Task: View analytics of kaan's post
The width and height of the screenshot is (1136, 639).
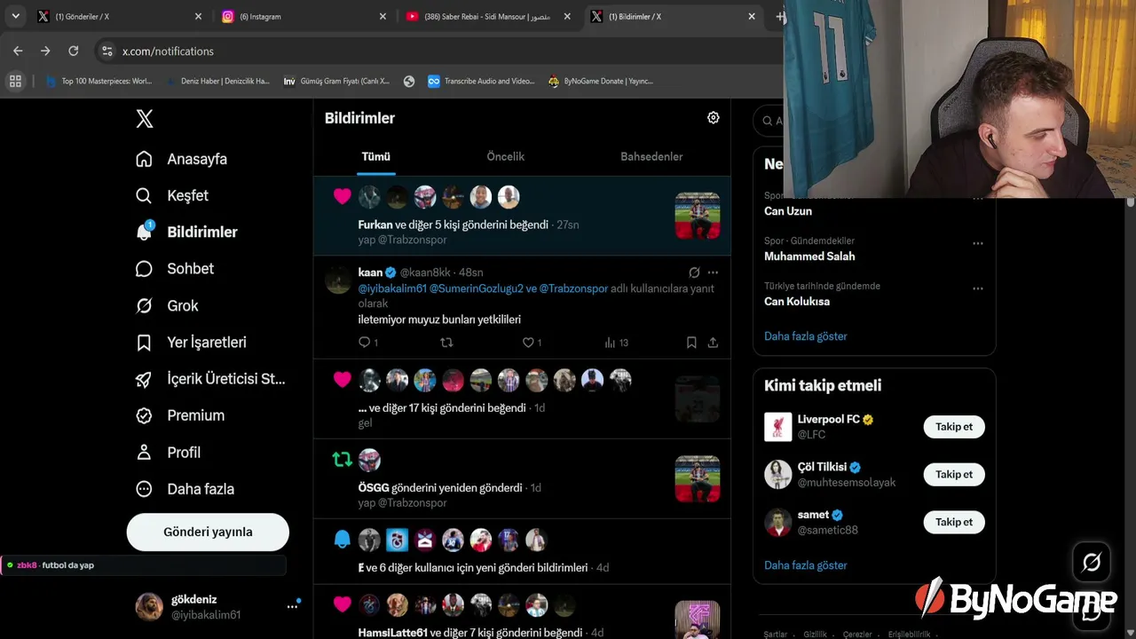Action: coord(616,343)
